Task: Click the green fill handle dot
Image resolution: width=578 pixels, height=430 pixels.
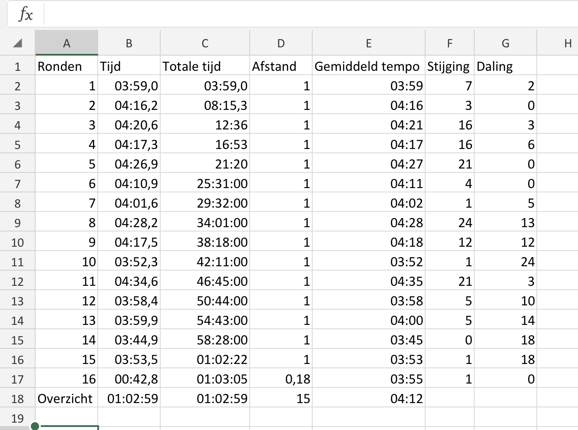Action: point(35,426)
